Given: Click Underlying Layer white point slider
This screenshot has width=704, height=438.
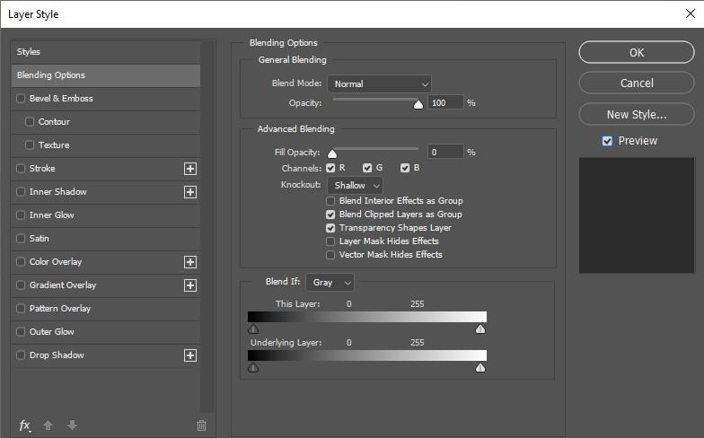Looking at the screenshot, I should pyautogui.click(x=480, y=368).
